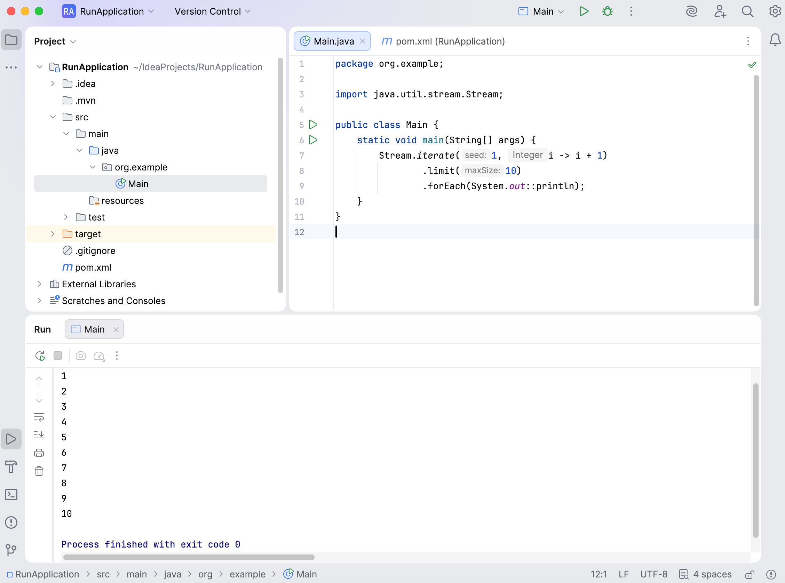This screenshot has height=583, width=785.
Task: Expand the target folder
Action: (x=53, y=234)
